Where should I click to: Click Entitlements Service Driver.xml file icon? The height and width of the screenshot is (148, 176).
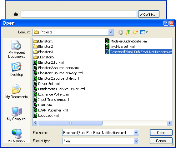click(x=35, y=89)
